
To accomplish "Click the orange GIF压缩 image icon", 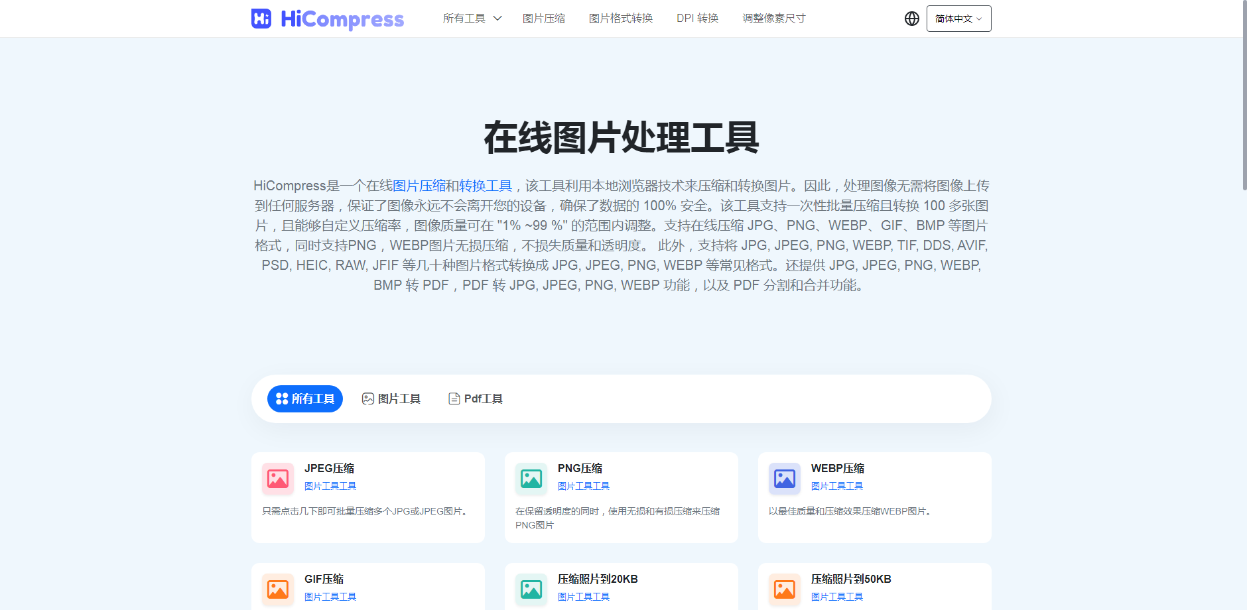I will [278, 589].
